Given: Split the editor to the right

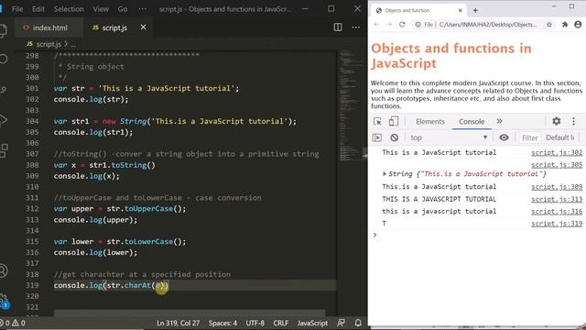Looking at the screenshot, I should tap(338, 27).
